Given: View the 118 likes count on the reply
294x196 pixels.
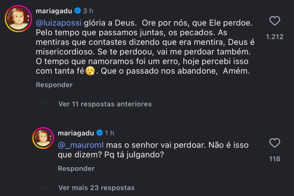Looking at the screenshot, I should point(275,159).
